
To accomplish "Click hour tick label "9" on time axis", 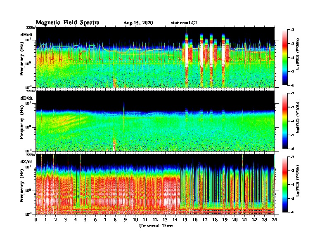I will 126,220.
